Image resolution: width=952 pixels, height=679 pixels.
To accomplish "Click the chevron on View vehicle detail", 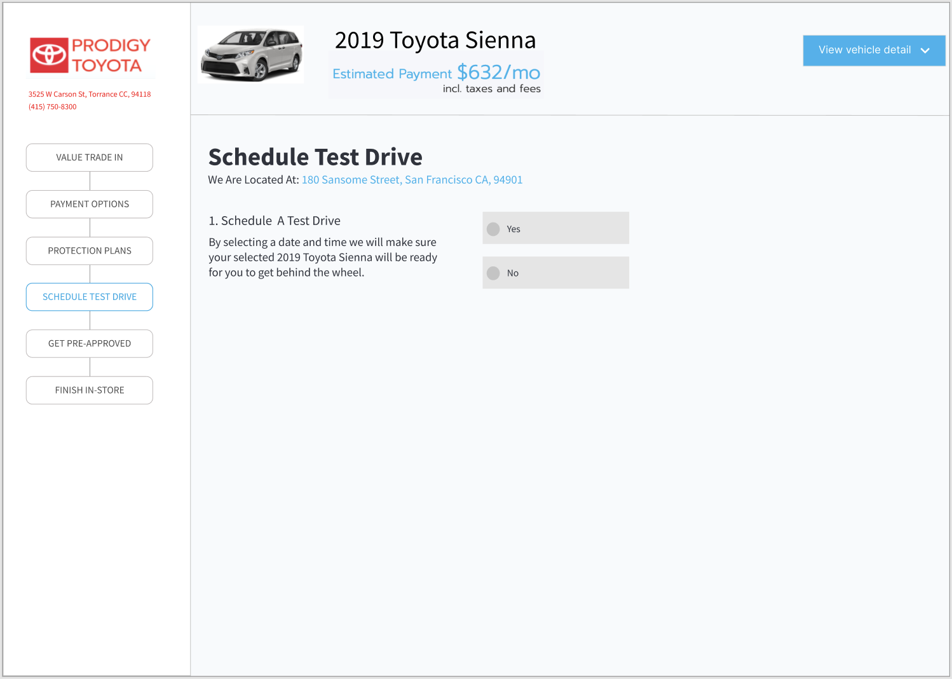I will (925, 50).
